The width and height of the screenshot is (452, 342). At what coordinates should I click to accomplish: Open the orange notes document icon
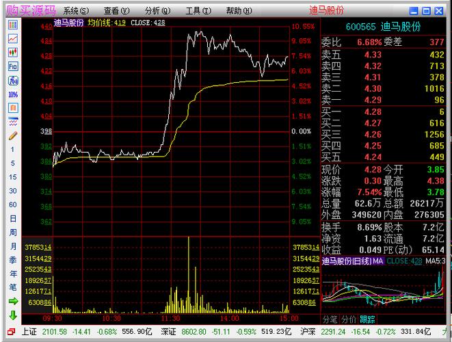coord(13,108)
